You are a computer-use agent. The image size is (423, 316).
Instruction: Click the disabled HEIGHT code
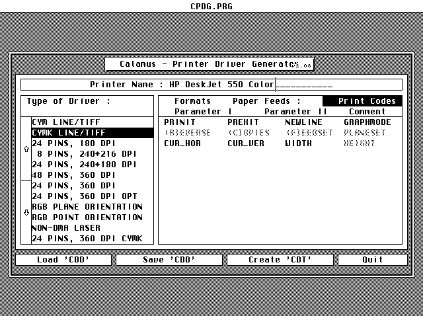[359, 143]
